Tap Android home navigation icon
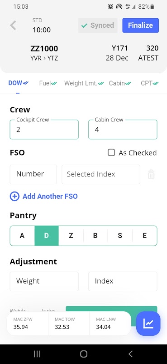The width and height of the screenshot is (167, 364). pyautogui.click(x=84, y=354)
